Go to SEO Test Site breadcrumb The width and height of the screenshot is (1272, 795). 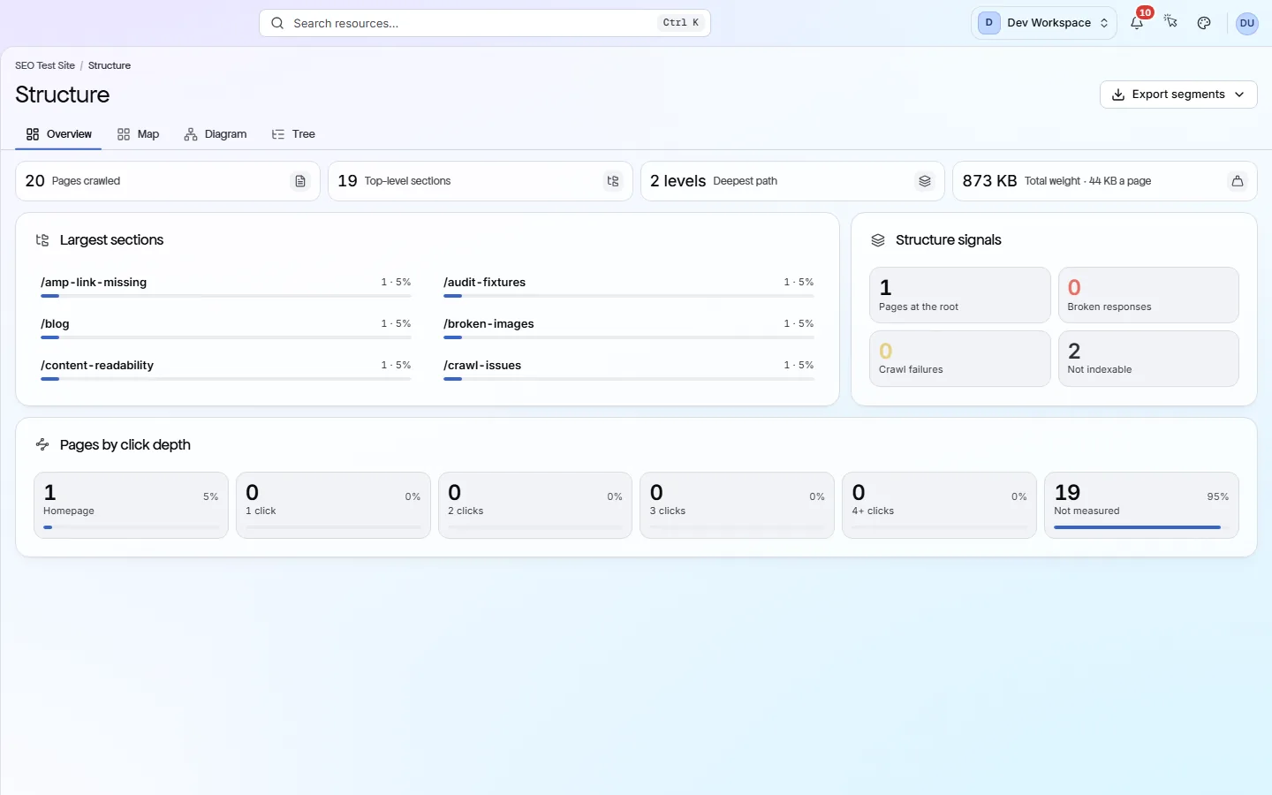pyautogui.click(x=45, y=65)
